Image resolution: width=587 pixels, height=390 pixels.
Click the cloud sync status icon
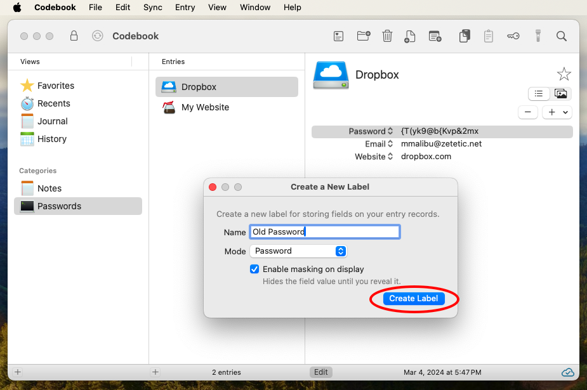567,372
